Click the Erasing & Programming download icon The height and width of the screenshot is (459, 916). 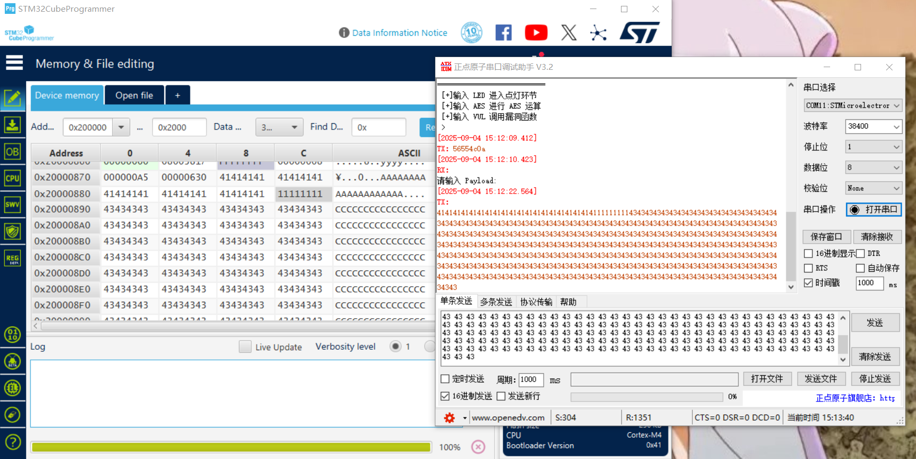(x=12, y=125)
